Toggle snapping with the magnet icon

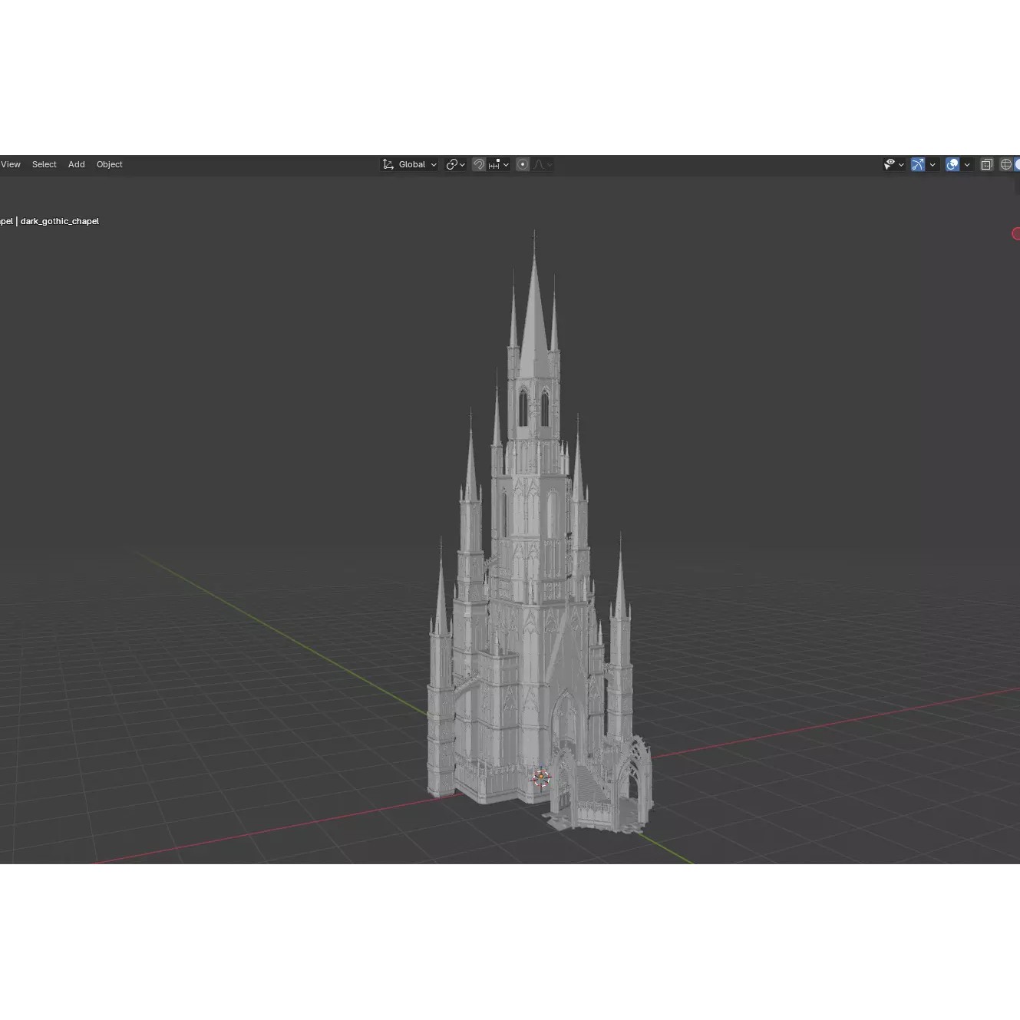coord(480,164)
